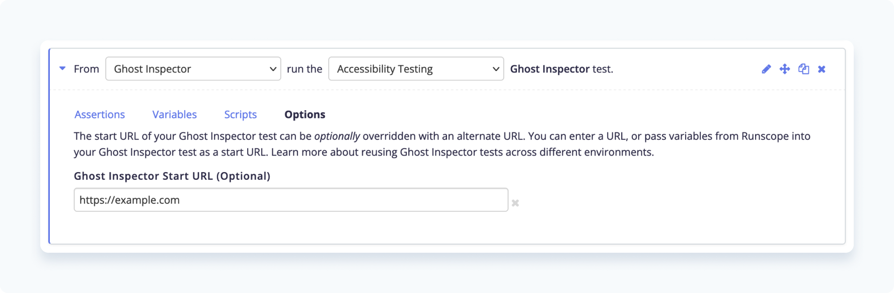
Task: Click the "run the" text between dropdowns
Action: click(305, 69)
